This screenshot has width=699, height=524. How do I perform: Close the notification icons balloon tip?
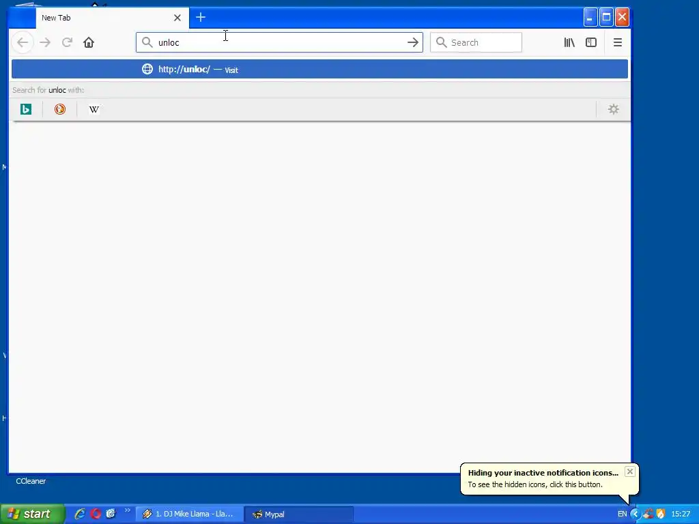(x=629, y=471)
